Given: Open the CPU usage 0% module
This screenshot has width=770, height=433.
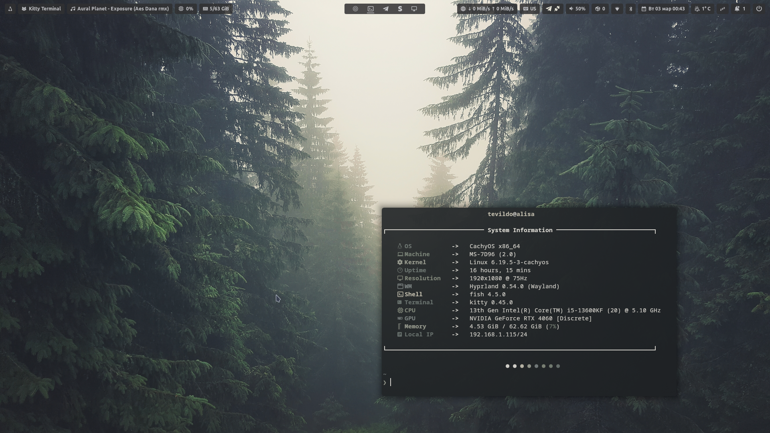Looking at the screenshot, I should [186, 9].
